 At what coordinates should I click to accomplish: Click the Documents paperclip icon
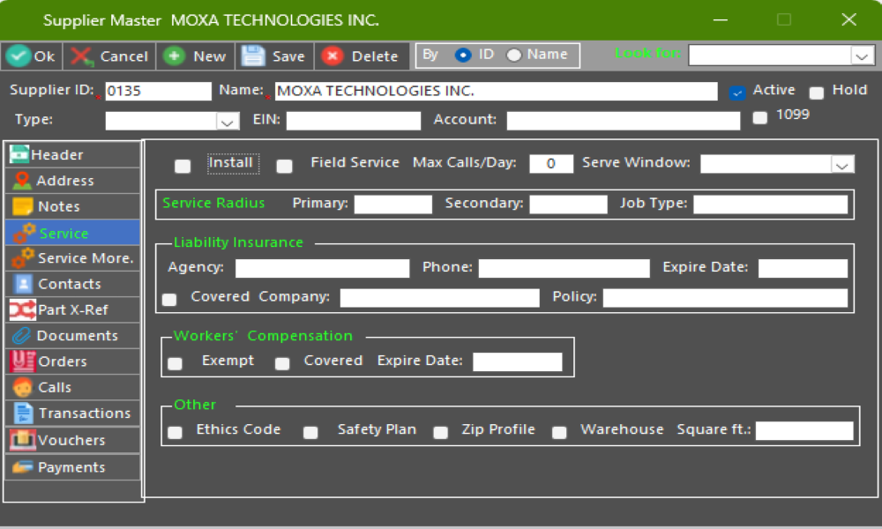tap(22, 336)
